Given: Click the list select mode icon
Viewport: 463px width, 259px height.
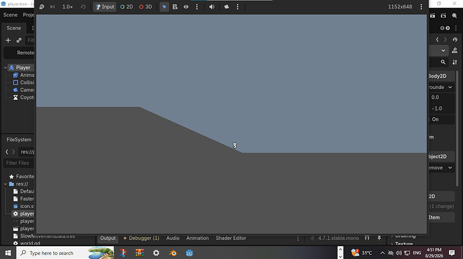Looking at the screenshot, I should pyautogui.click(x=175, y=7).
